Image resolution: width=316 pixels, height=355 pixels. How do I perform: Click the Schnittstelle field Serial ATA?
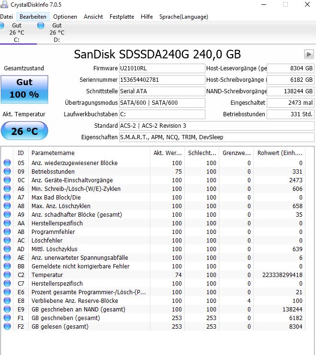point(162,91)
